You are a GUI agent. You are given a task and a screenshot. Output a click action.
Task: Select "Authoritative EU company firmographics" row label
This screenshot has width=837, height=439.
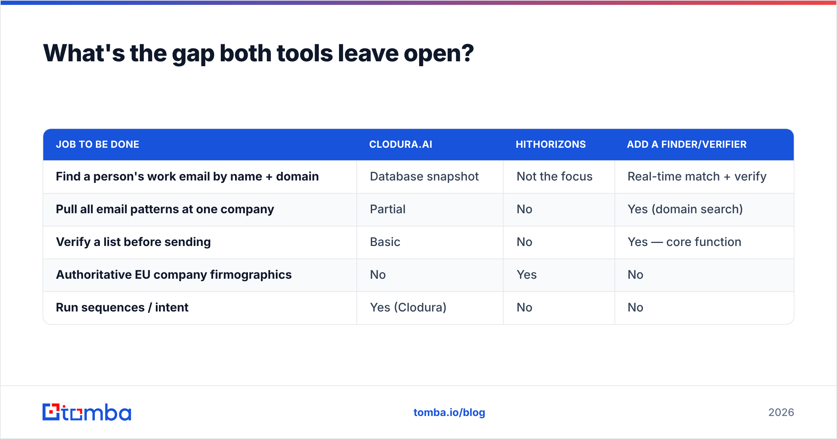(x=174, y=275)
